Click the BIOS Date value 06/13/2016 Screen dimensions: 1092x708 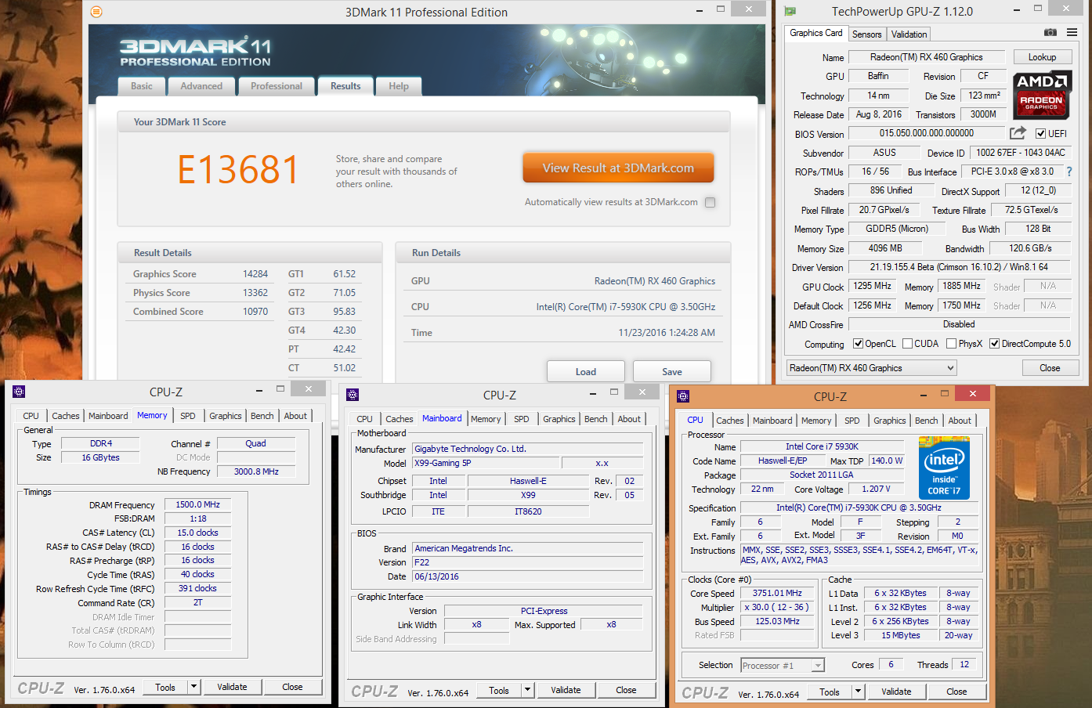point(528,576)
